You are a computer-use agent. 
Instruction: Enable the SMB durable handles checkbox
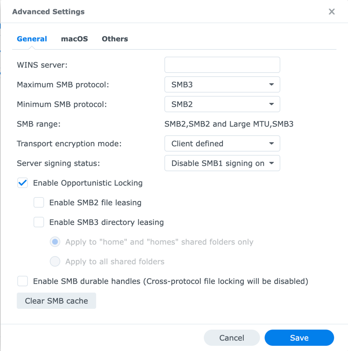23,281
